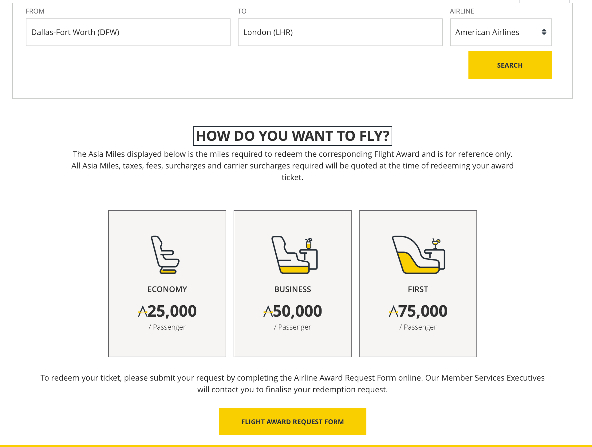Click the 50,000 miles amount
Screen dimensions: 592x447
(298, 311)
